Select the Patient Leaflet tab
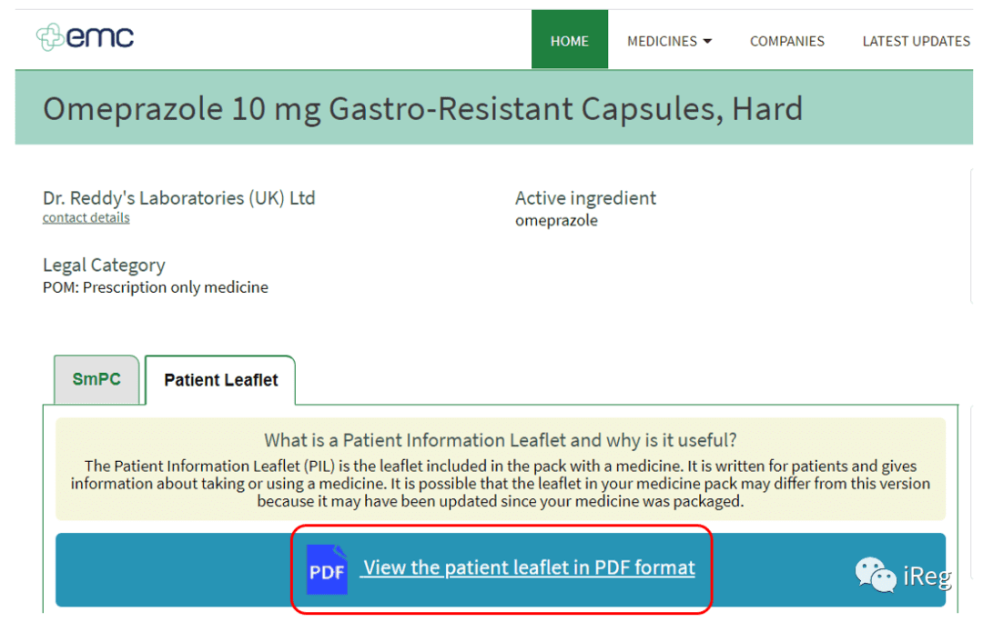983x622 pixels. pyautogui.click(x=220, y=380)
